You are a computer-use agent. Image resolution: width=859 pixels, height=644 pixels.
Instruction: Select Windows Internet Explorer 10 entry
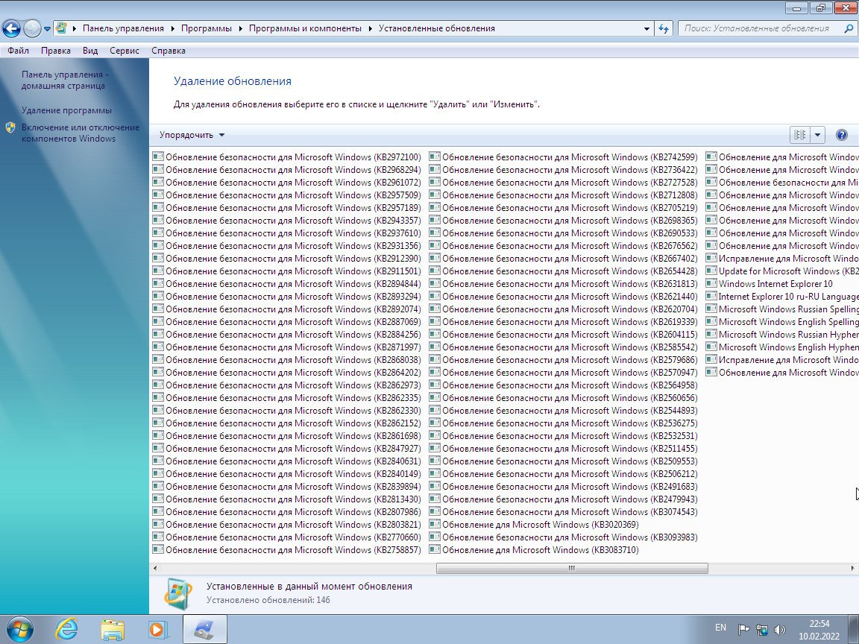pos(770,284)
